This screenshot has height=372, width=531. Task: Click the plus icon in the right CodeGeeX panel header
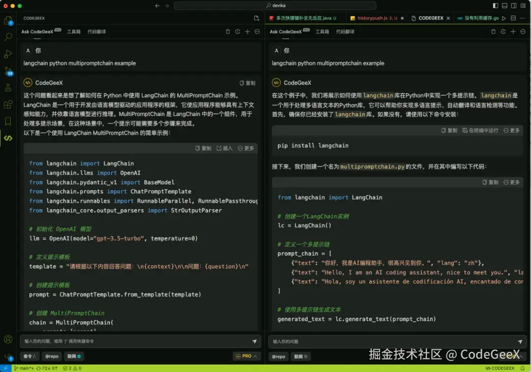[x=513, y=31]
